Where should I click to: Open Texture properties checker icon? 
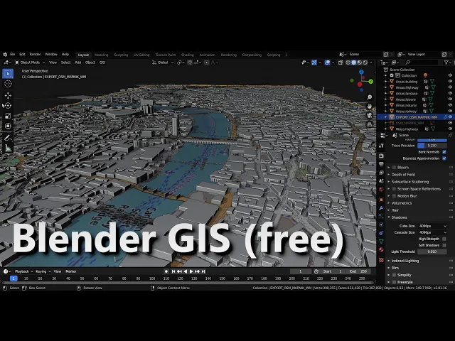(381, 260)
